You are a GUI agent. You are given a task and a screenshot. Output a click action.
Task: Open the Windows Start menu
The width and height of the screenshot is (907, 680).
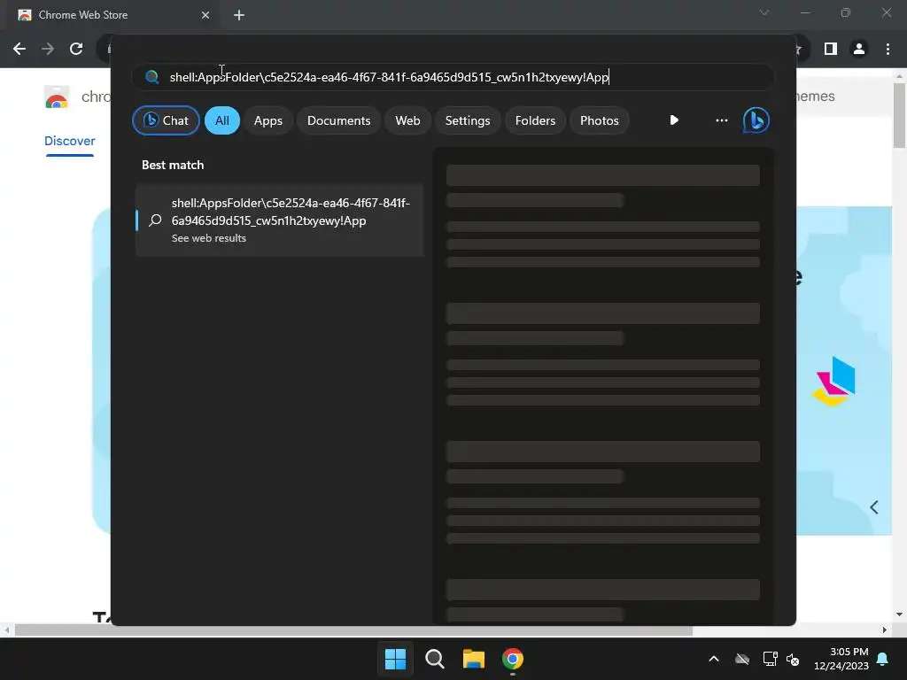pos(395,659)
